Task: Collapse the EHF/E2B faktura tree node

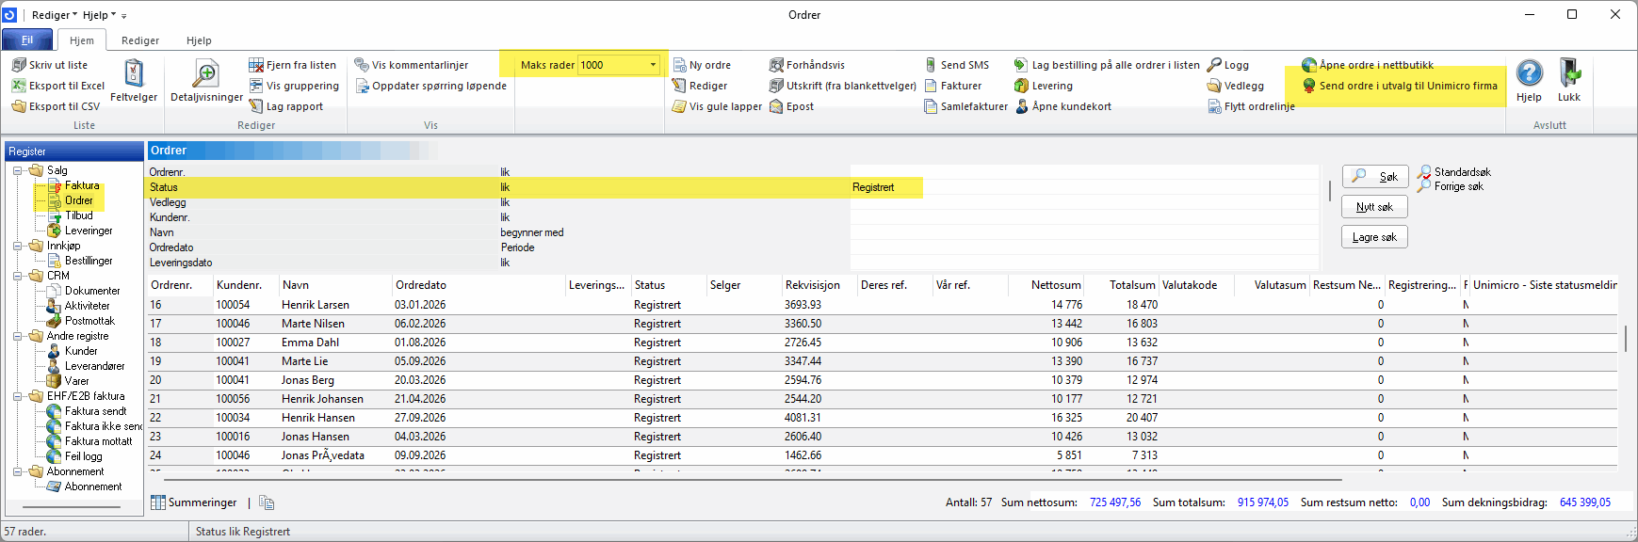Action: [18, 396]
